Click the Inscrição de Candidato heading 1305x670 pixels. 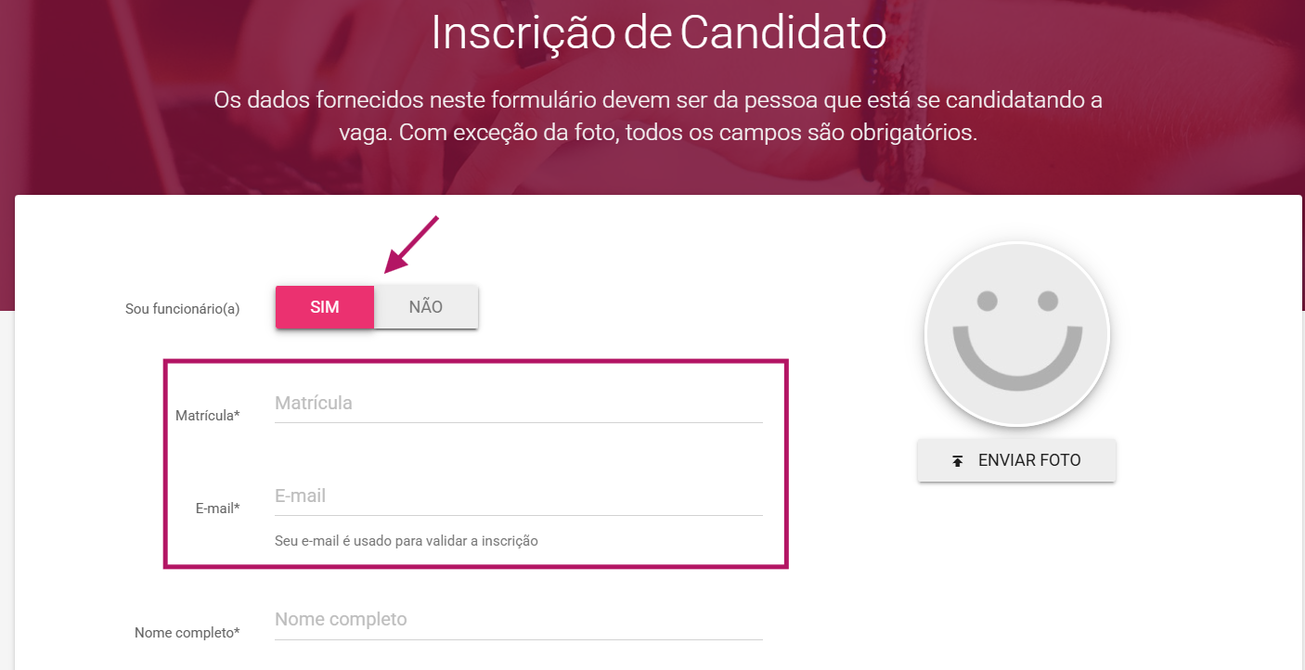[658, 33]
